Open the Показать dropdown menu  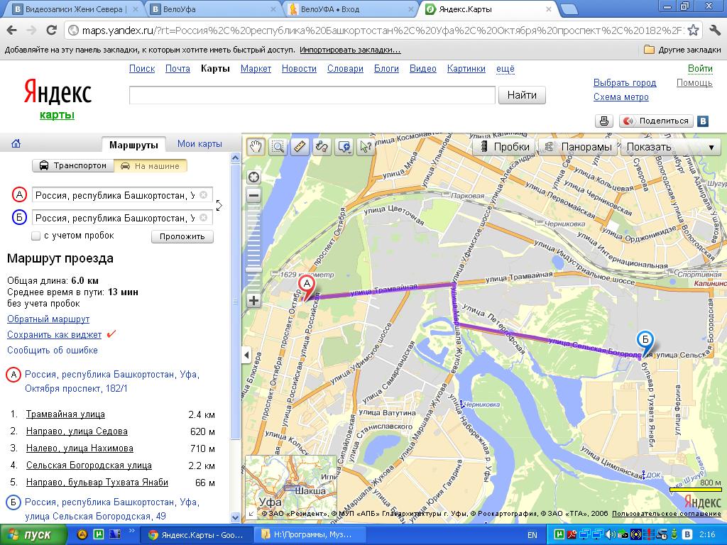pyautogui.click(x=670, y=147)
